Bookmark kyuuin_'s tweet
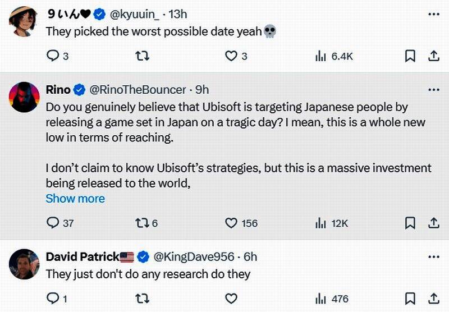 [x=410, y=56]
